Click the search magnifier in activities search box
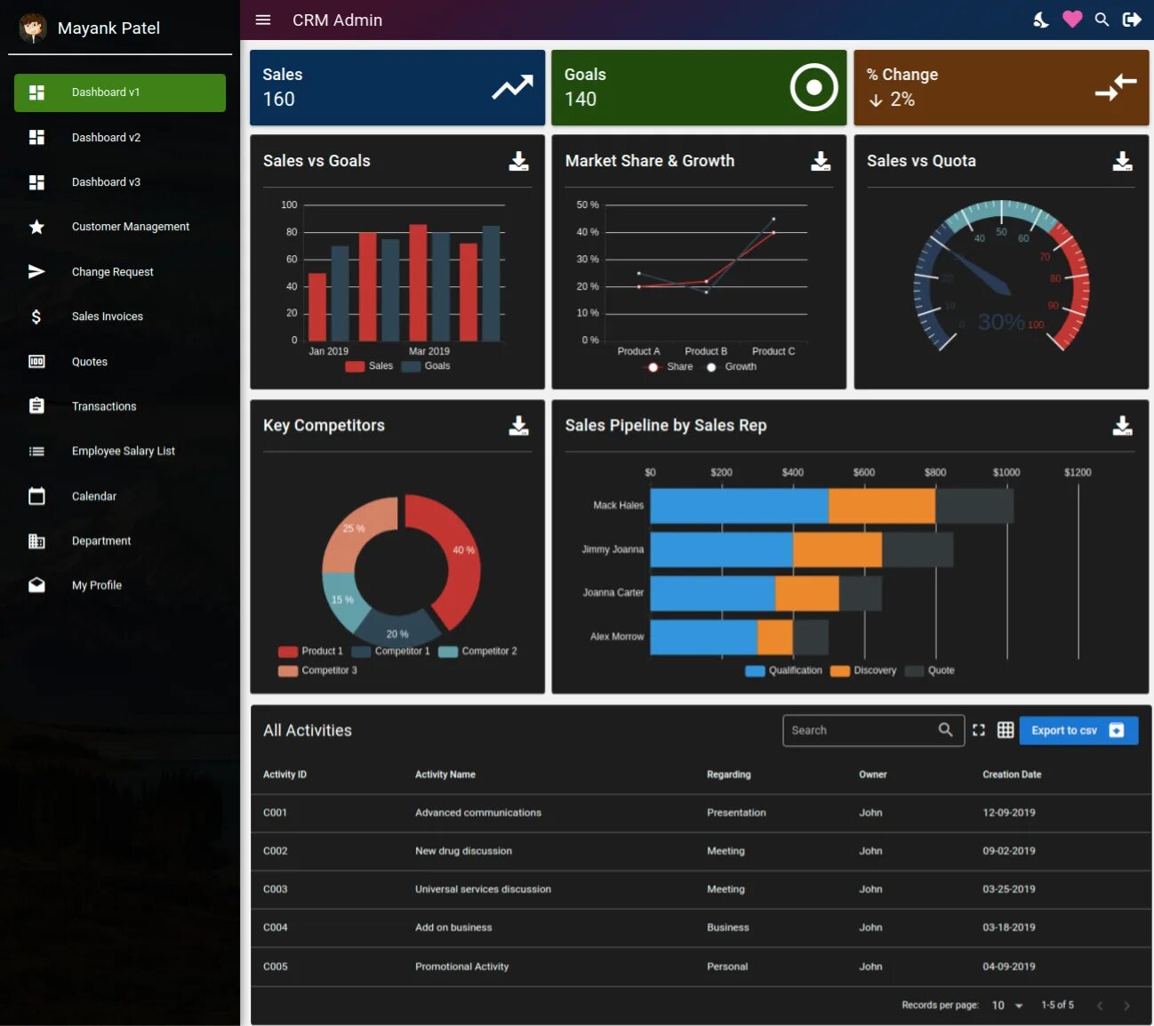 tap(945, 730)
